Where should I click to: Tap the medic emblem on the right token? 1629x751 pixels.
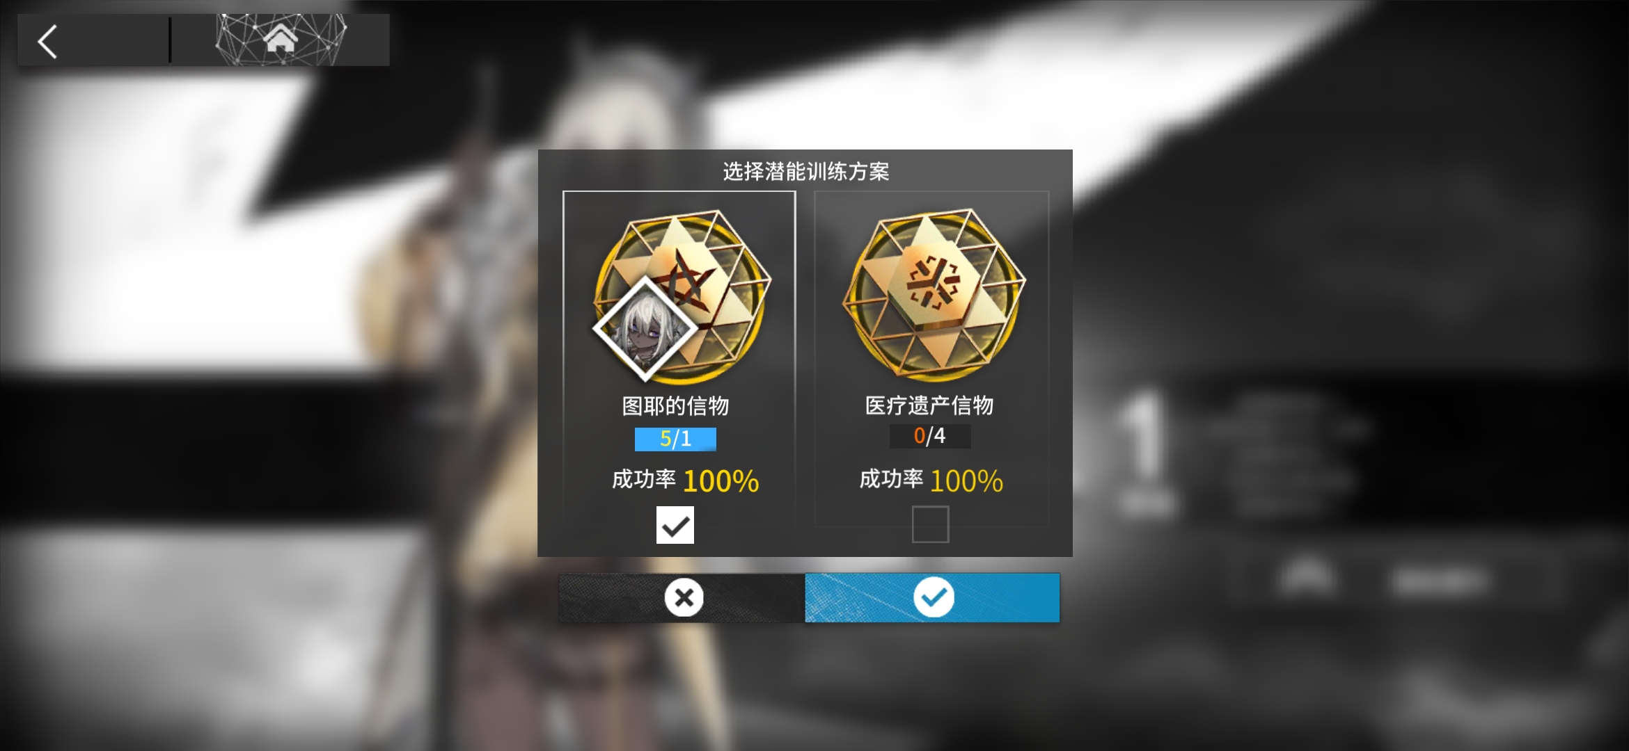coord(933,283)
